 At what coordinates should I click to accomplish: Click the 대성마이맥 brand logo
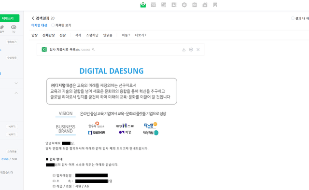(97, 133)
